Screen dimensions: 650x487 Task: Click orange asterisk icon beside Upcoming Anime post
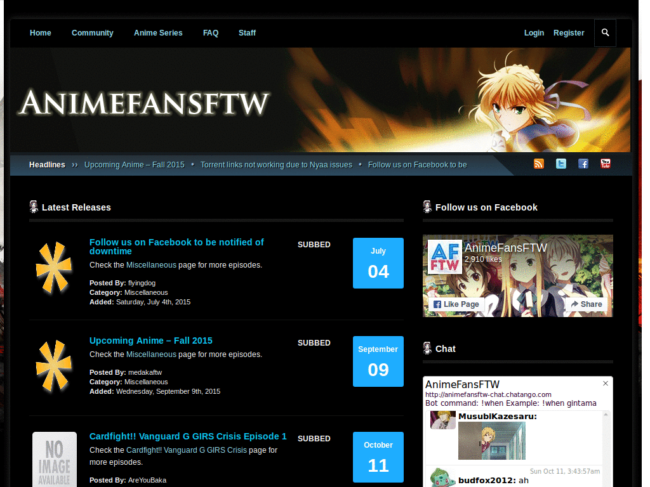pyautogui.click(x=54, y=366)
